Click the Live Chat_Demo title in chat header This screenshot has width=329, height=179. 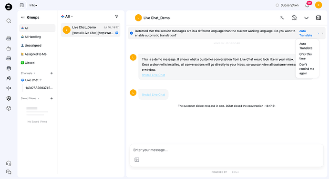tap(156, 18)
